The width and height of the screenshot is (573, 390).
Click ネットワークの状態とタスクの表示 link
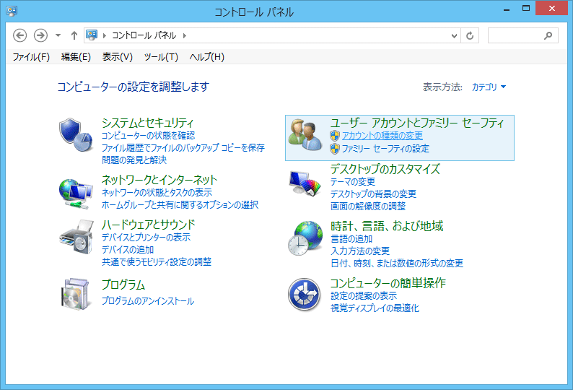(157, 192)
